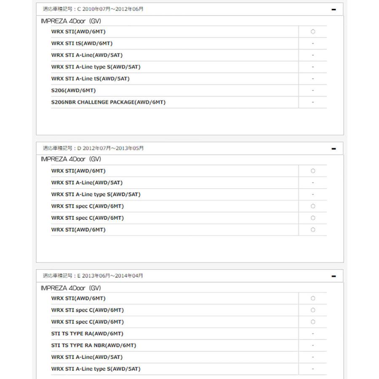The image size is (379, 379).
Task: Click WRX STI A-Line tS(AWD/5AT) row
Action: coord(189,79)
